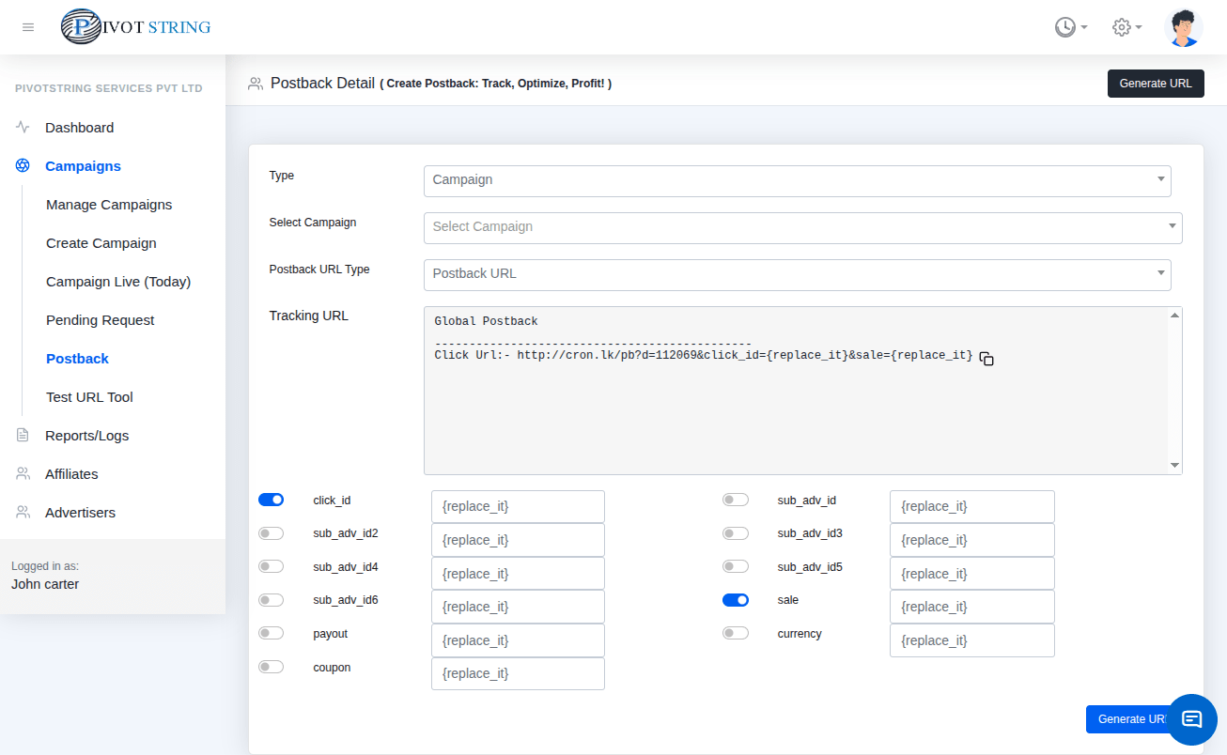Copy the tracking URL with copy icon
The image size is (1227, 755).
point(986,359)
